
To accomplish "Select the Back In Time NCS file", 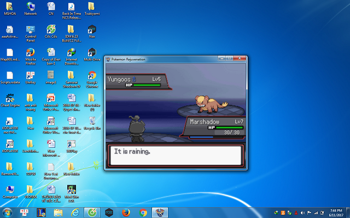I will click(72, 11).
